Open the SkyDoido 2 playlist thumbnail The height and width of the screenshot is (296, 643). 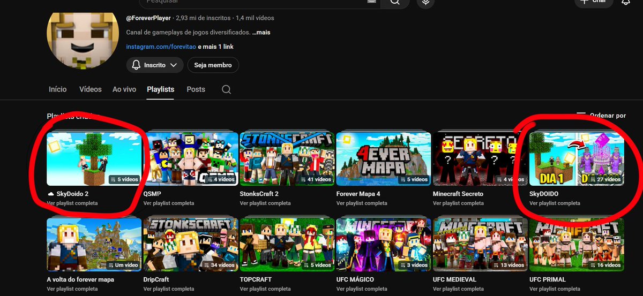click(x=94, y=159)
